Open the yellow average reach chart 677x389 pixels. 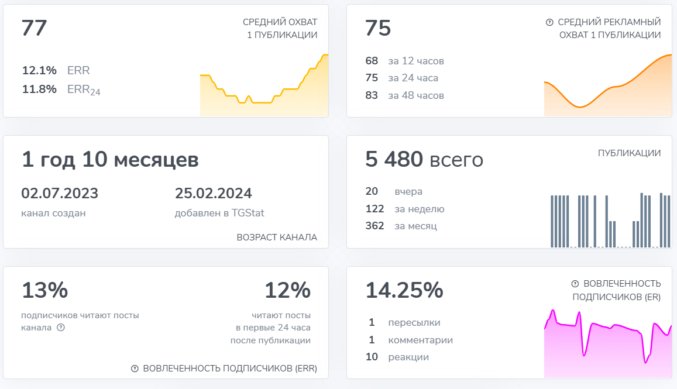click(x=264, y=85)
